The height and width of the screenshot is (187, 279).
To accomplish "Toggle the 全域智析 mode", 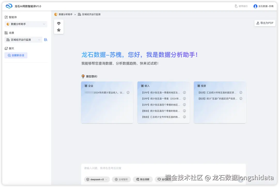I will tap(121, 179).
